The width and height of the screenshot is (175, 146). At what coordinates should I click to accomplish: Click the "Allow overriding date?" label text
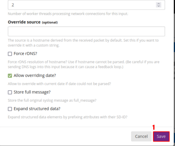35,76
